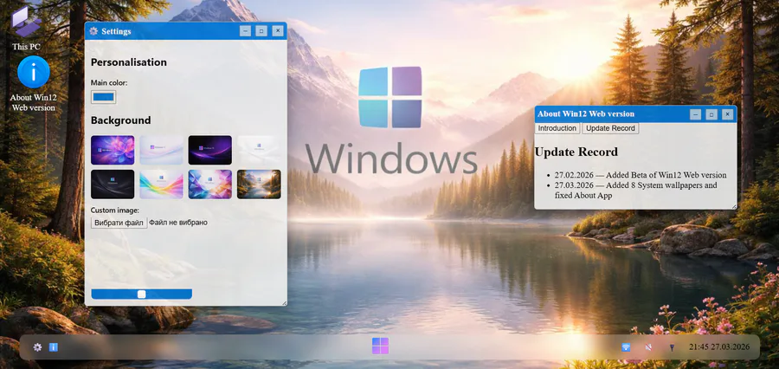Select the purple flower wallpaper
The image size is (779, 369).
coord(113,150)
